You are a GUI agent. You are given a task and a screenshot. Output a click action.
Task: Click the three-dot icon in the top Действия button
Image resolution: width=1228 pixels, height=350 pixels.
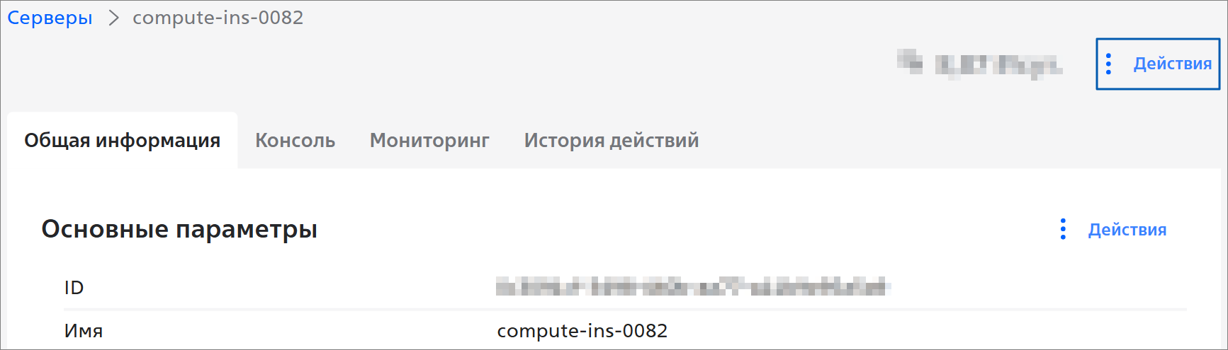pyautogui.click(x=1108, y=64)
